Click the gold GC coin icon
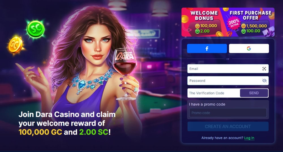 tap(16, 45)
